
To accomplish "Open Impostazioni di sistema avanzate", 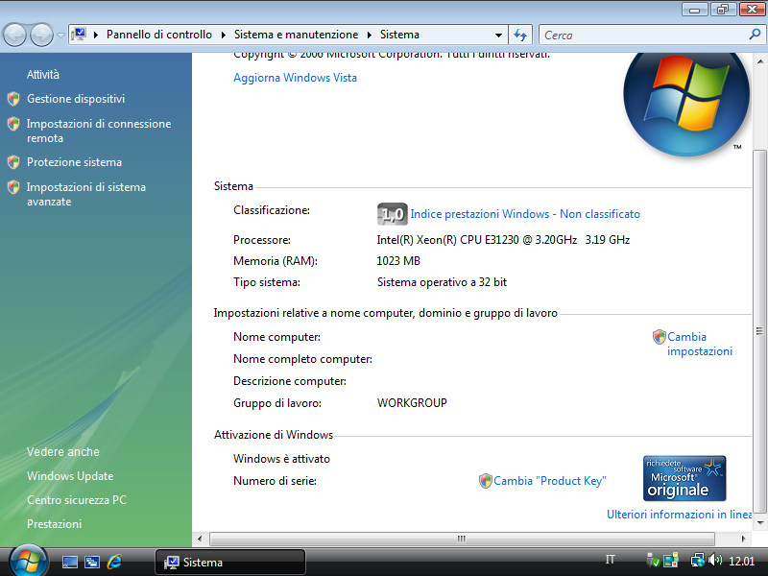I will point(86,195).
